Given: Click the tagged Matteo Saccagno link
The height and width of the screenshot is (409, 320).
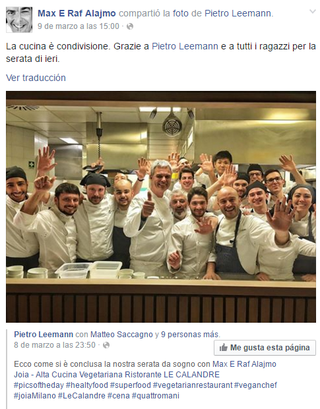Looking at the screenshot, I should [121, 335].
